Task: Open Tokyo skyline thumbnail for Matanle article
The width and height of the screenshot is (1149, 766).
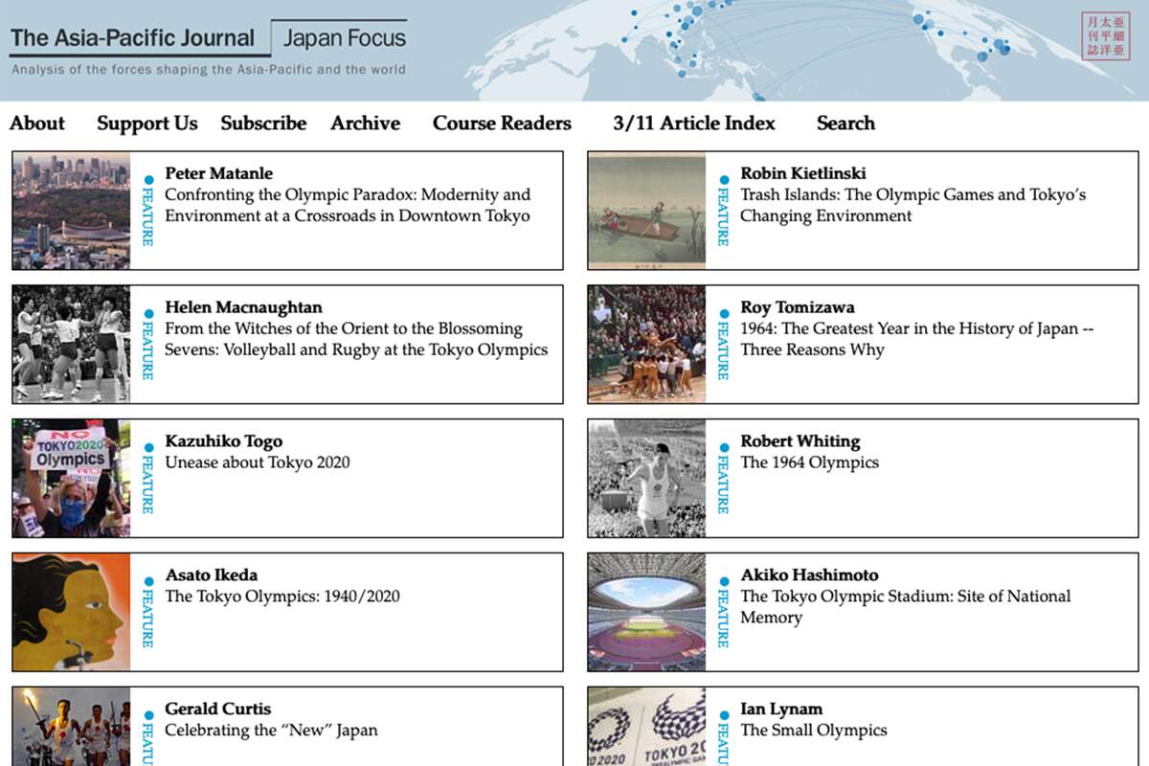Action: coord(72,211)
